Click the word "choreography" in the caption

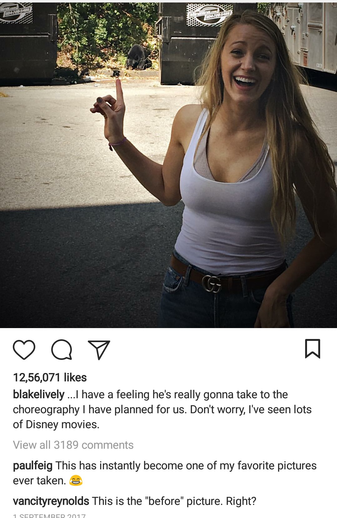(46, 409)
